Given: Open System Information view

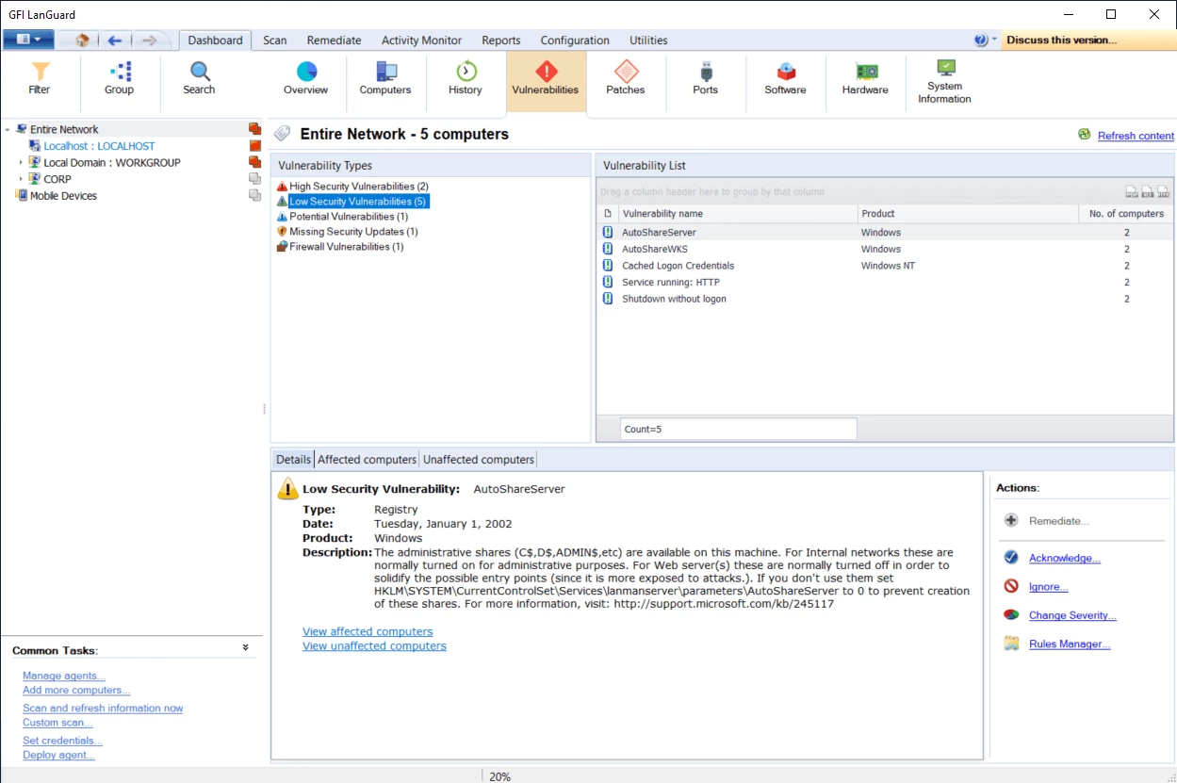Looking at the screenshot, I should (945, 81).
